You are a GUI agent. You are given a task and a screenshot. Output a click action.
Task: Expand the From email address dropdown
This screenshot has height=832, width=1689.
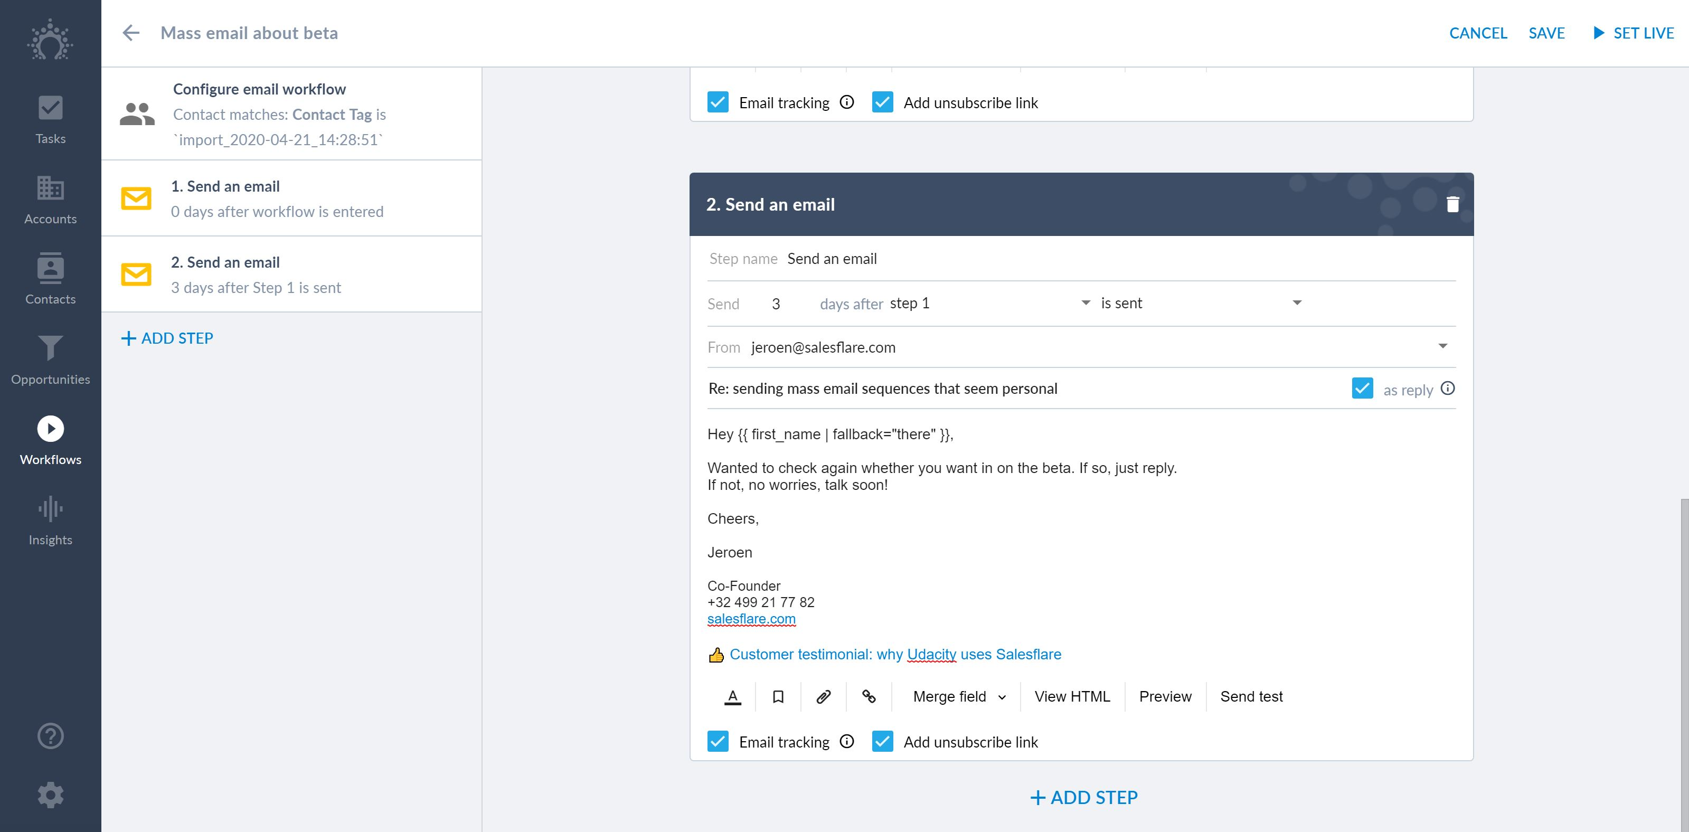(1442, 346)
